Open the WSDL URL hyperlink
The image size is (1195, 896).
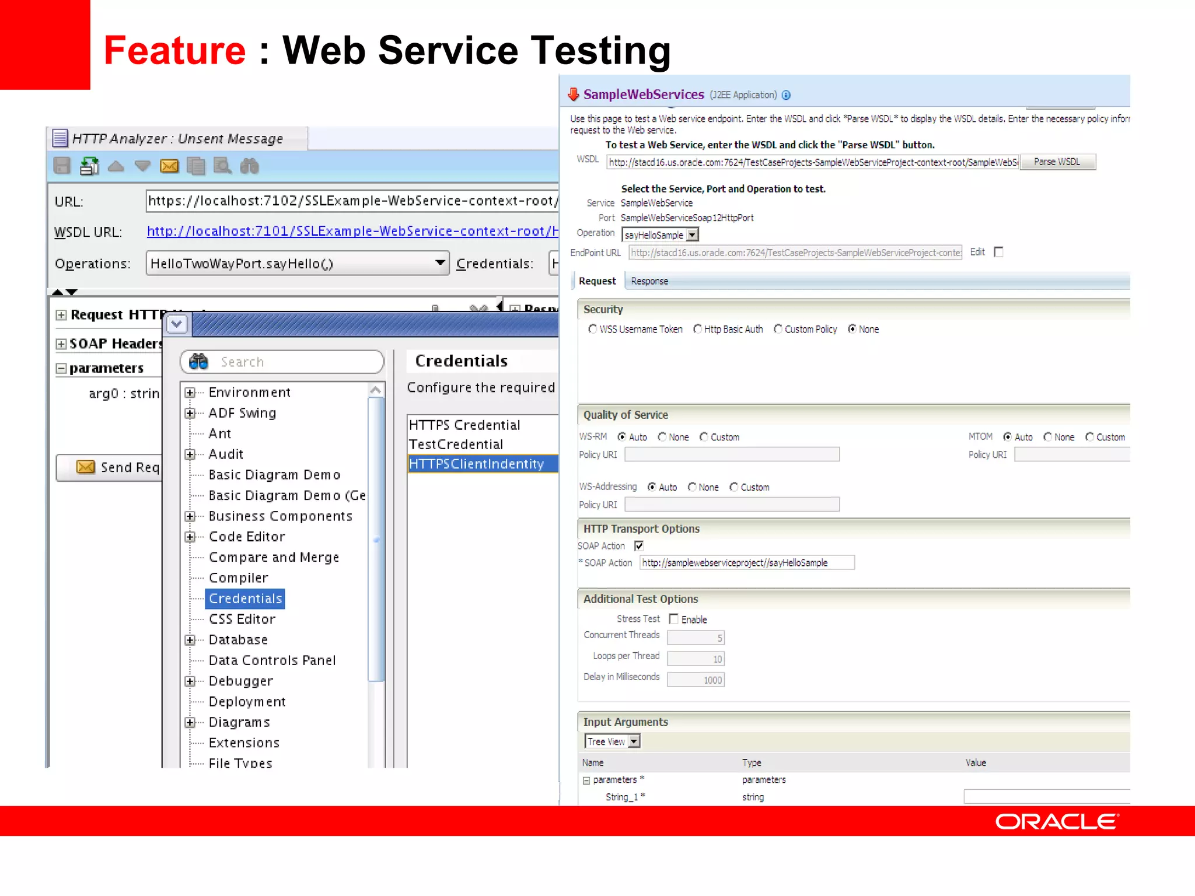pyautogui.click(x=352, y=231)
